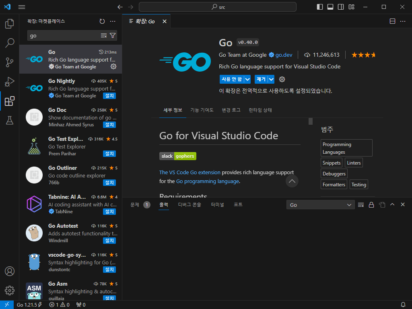Open output log in editor
Screen dimensions: 412x309
tap(382, 205)
